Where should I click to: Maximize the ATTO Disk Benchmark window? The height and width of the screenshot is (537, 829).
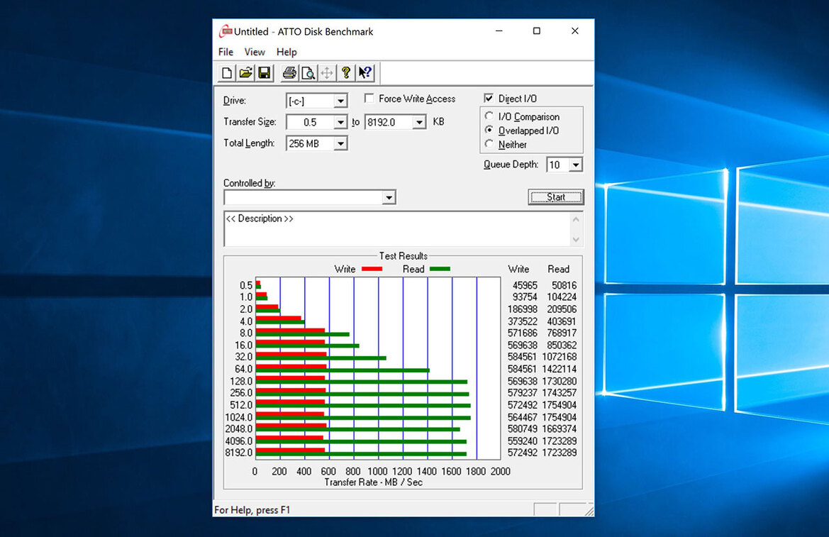click(537, 31)
